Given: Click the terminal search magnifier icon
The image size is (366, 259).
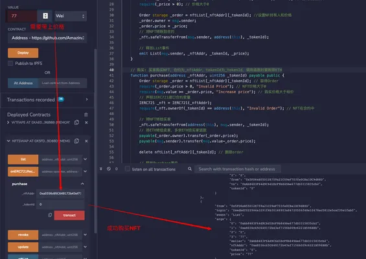Looking at the screenshot, I should coord(190,169).
